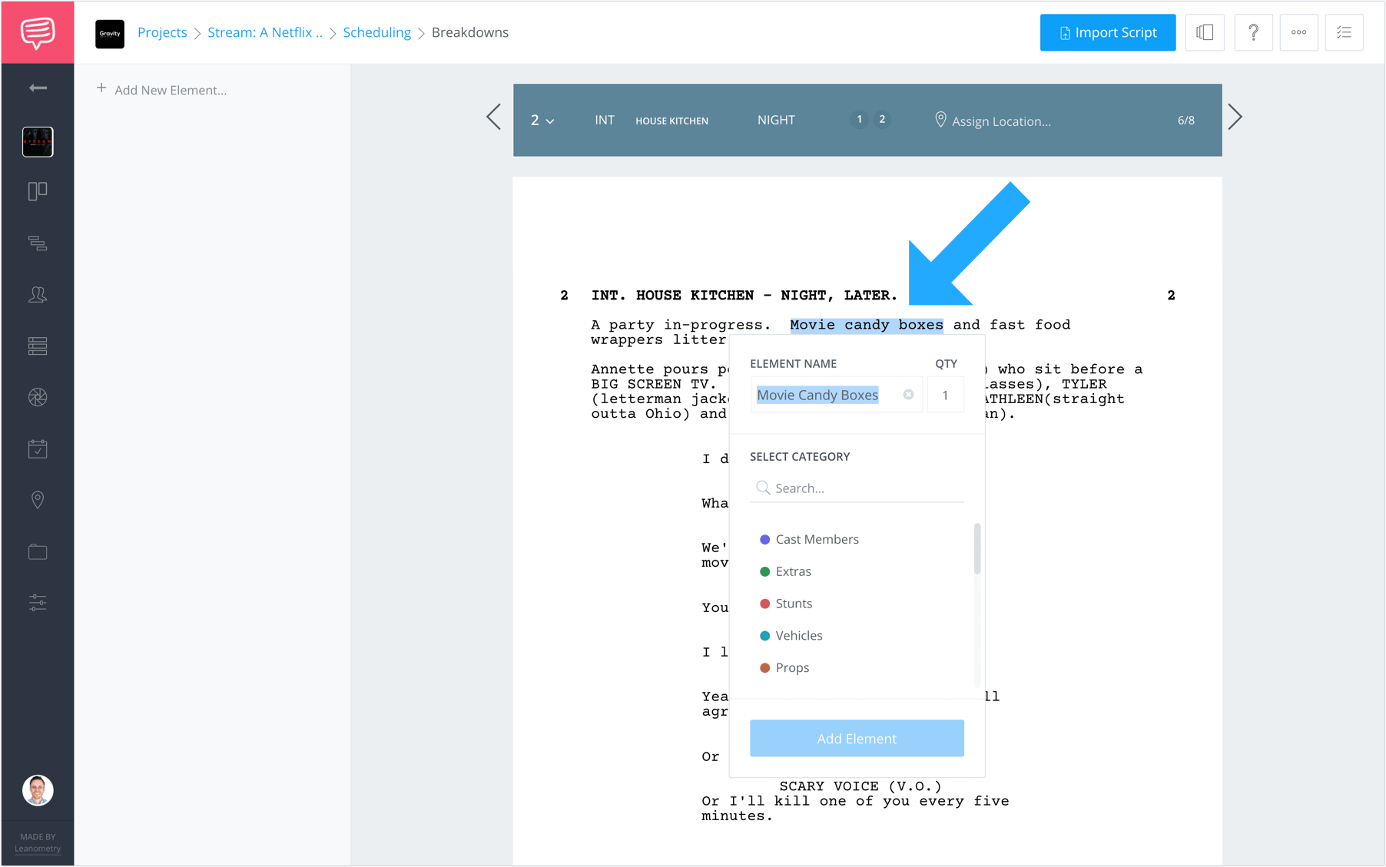
Task: Go to previous scene arrow
Action: coord(494,117)
